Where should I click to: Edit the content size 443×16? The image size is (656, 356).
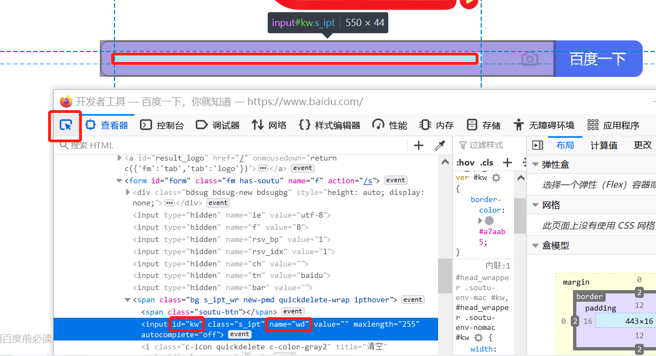pos(639,321)
